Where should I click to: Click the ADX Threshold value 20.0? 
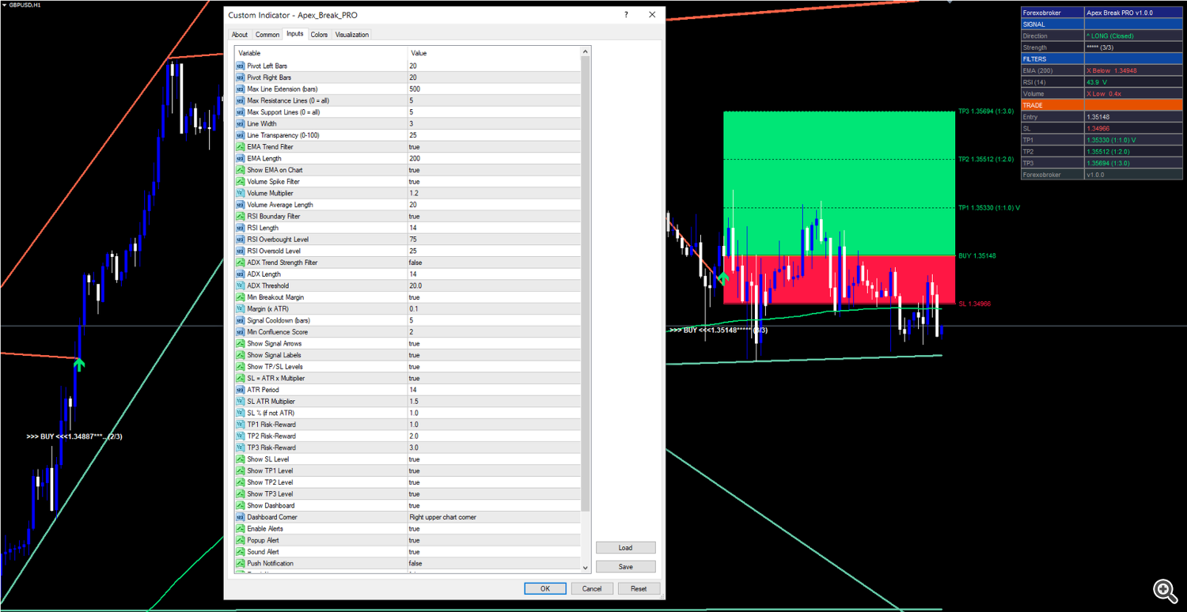(415, 285)
